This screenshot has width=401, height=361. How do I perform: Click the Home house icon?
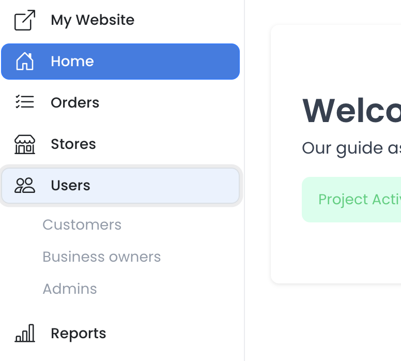(x=25, y=61)
